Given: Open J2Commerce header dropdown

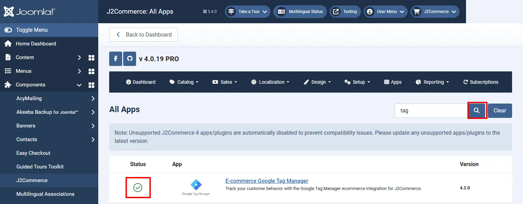Looking at the screenshot, I should [x=435, y=12].
